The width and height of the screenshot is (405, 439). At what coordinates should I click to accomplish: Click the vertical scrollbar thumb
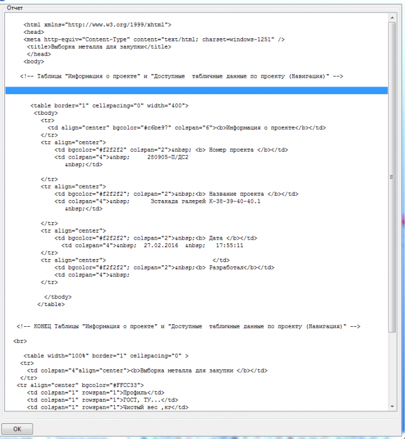click(392, 177)
